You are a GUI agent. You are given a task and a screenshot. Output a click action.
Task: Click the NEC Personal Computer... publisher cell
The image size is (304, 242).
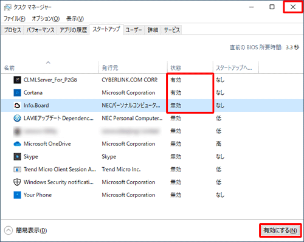pyautogui.click(x=132, y=118)
